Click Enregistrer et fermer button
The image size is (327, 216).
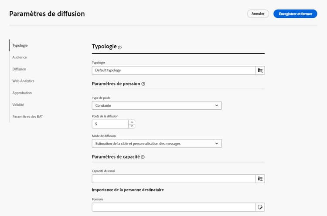pos(295,14)
